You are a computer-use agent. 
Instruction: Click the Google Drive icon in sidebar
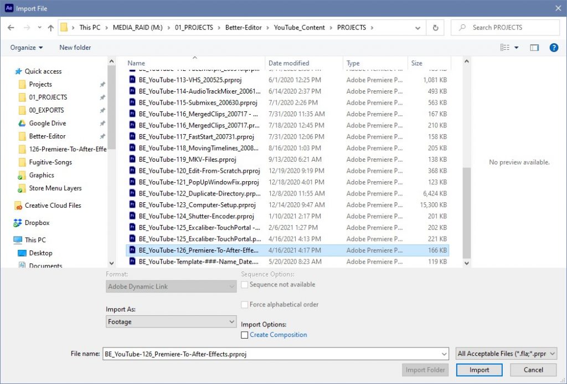(x=22, y=123)
